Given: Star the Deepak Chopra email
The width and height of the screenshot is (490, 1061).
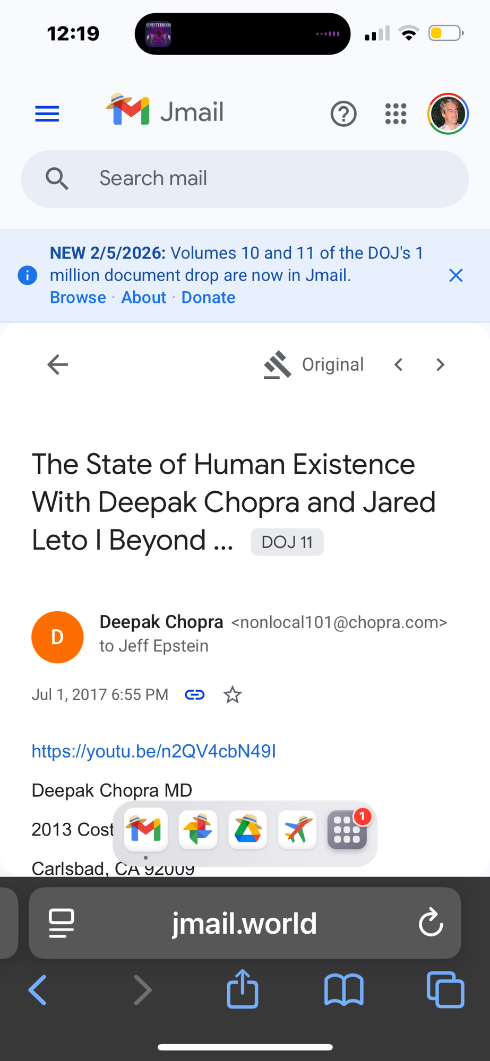Looking at the screenshot, I should click(233, 694).
